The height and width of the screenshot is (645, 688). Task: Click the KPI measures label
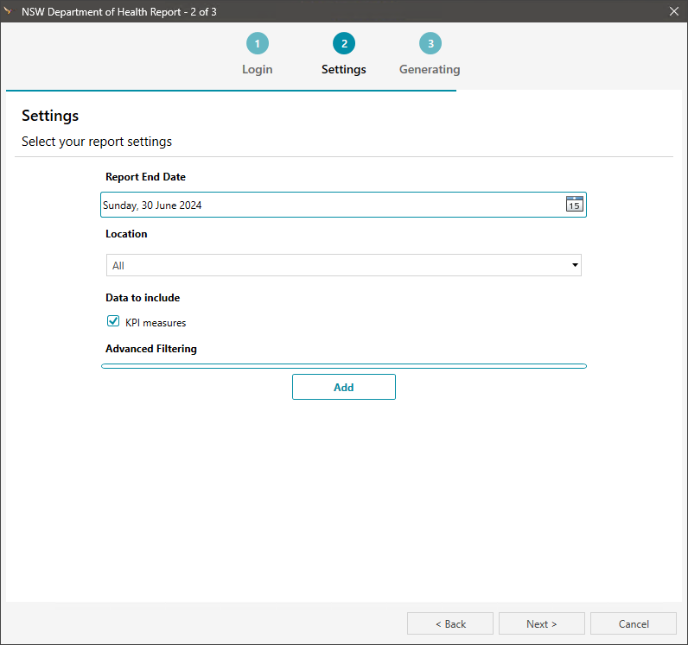pos(156,323)
